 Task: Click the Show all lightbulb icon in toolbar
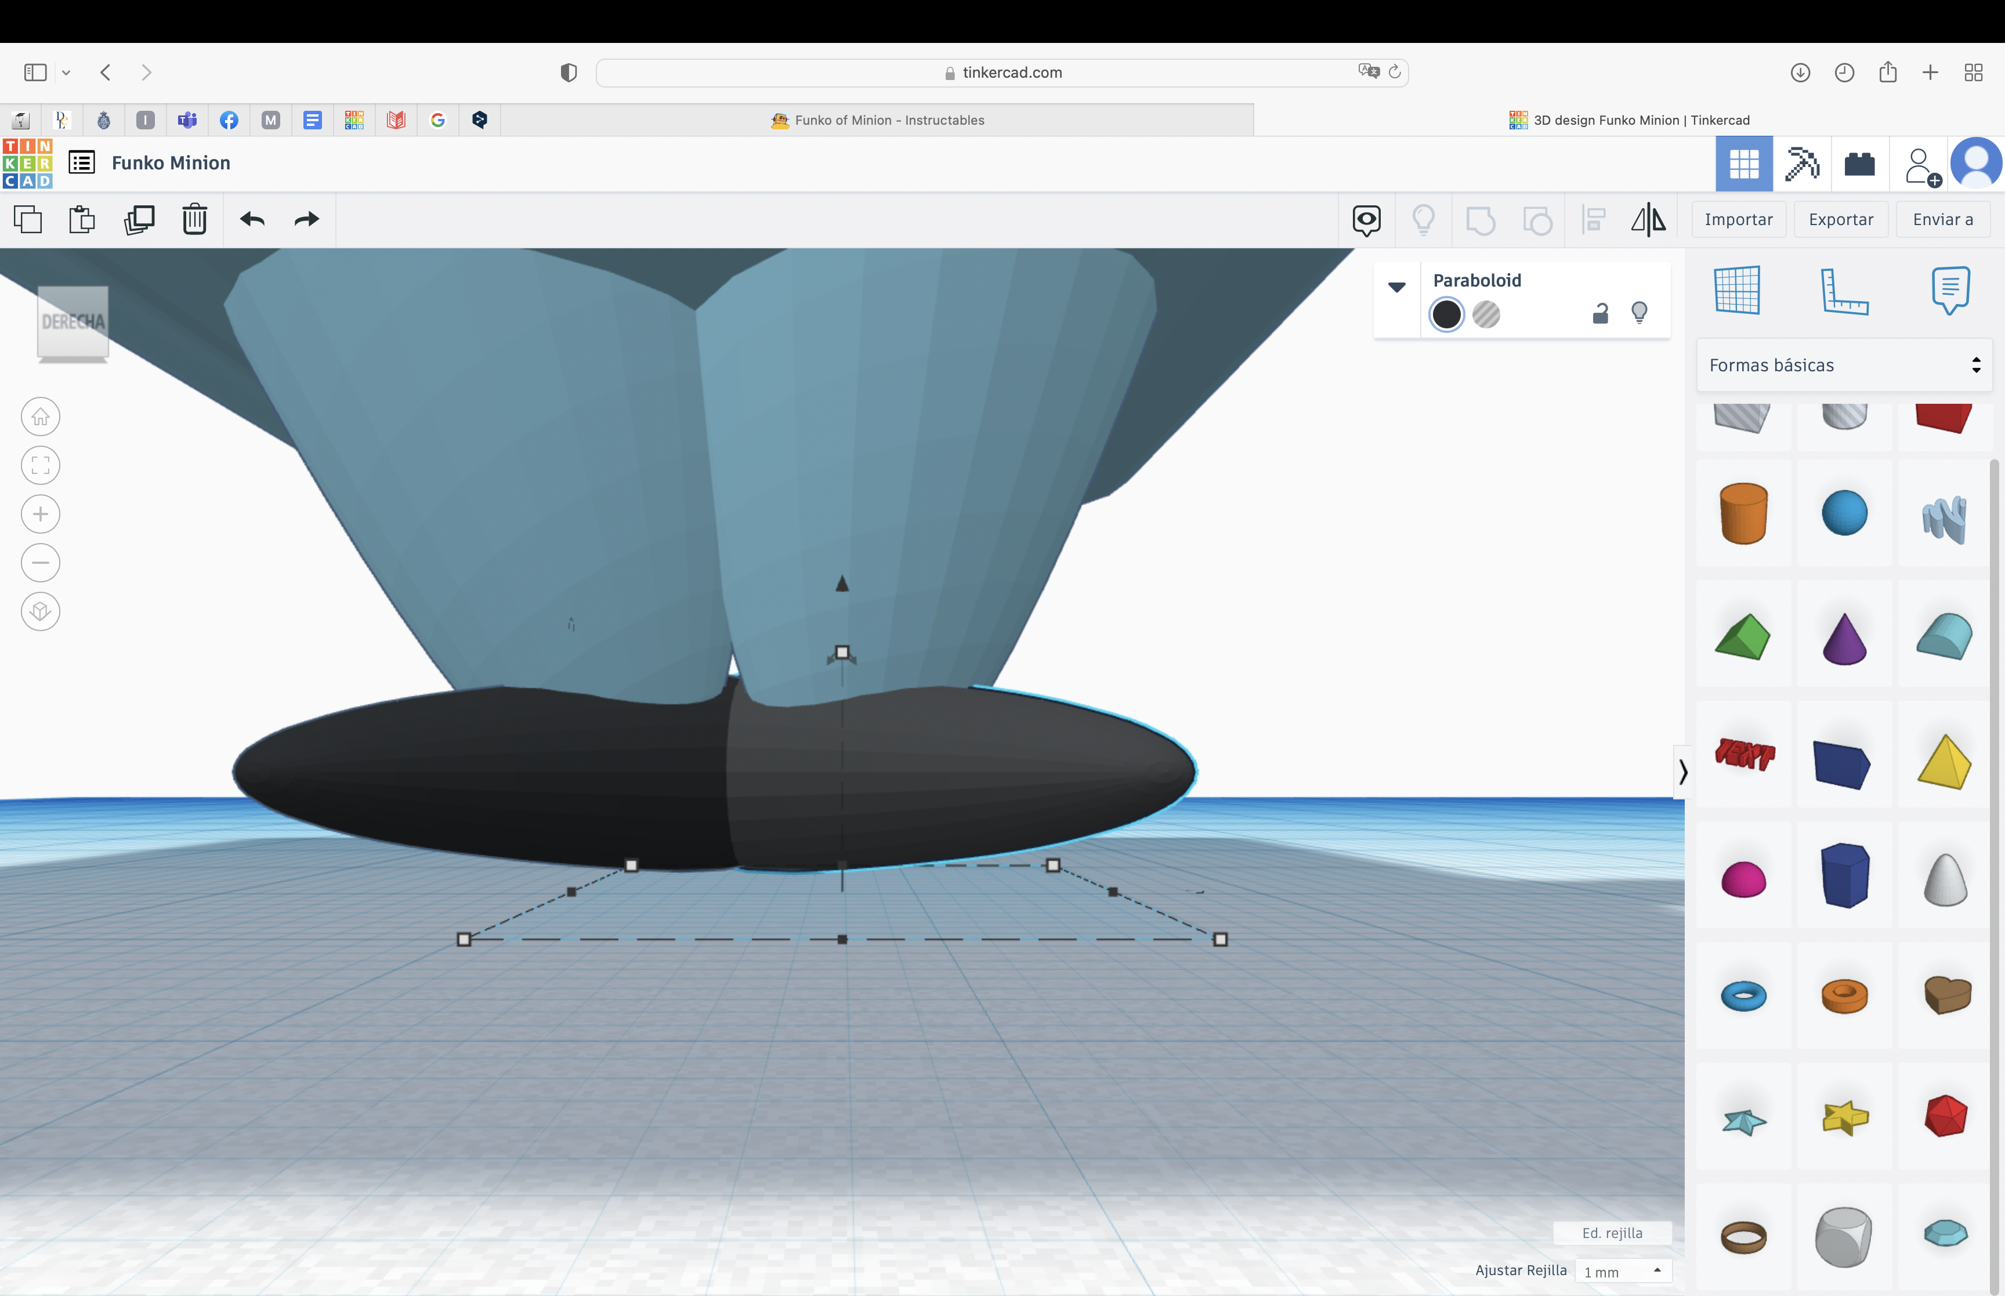(1424, 220)
